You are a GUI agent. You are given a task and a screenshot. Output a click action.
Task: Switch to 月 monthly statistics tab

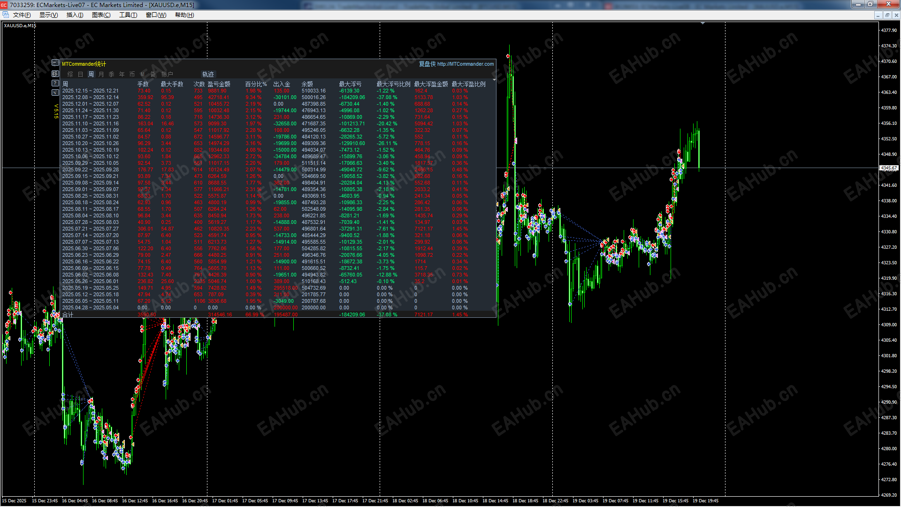point(101,74)
